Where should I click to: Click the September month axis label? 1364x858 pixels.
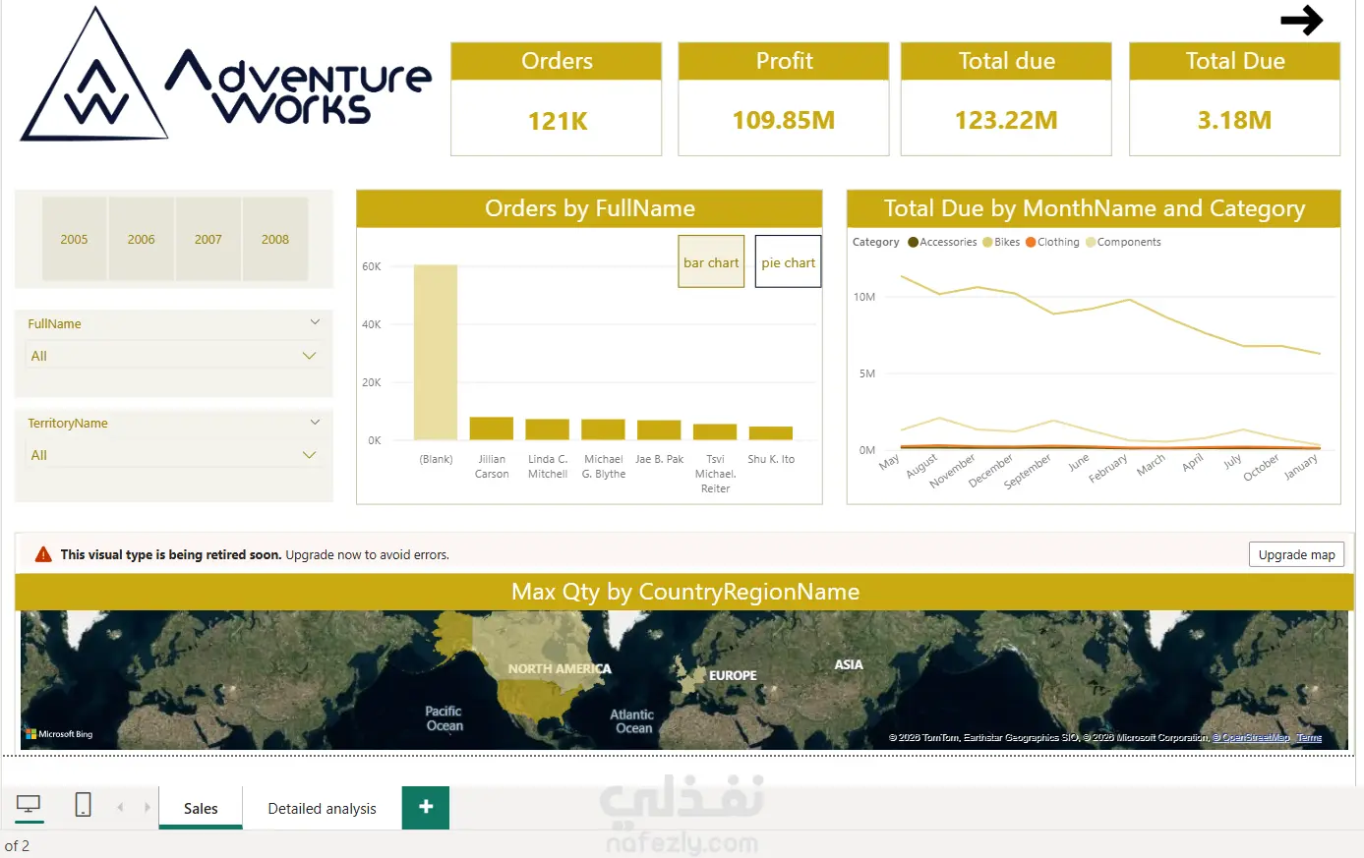point(1029,471)
